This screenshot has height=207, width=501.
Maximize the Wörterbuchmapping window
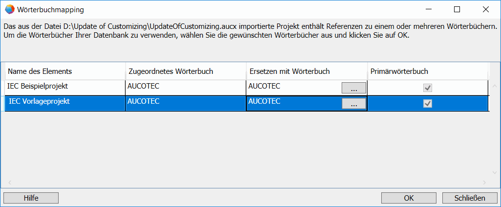[457, 9]
